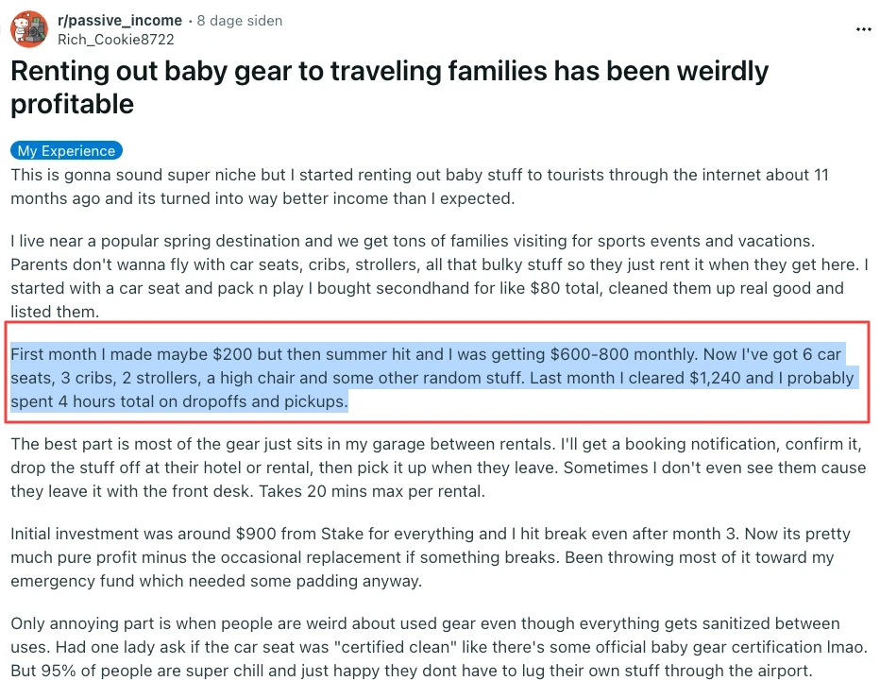Click the r/passive_income subreddit avatar
This screenshot has height=698, width=880.
tap(29, 29)
